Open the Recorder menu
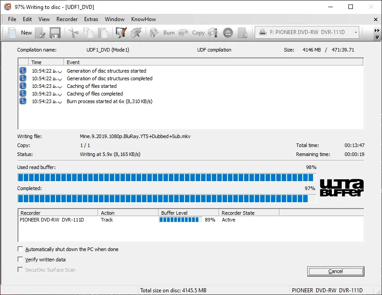The image size is (382, 295). (x=67, y=19)
